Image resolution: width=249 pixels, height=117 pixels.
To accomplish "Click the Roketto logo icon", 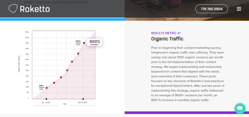I will click(12, 9).
